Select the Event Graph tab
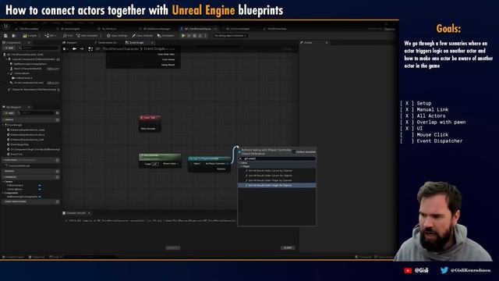 click(136, 42)
